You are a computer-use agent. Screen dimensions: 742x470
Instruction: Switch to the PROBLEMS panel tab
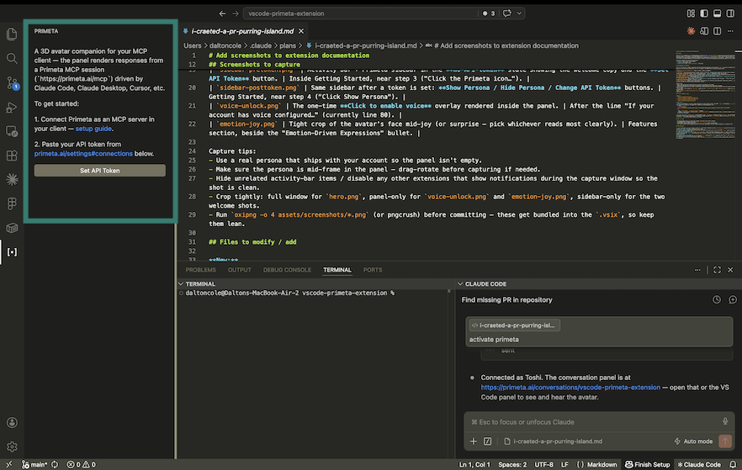200,270
